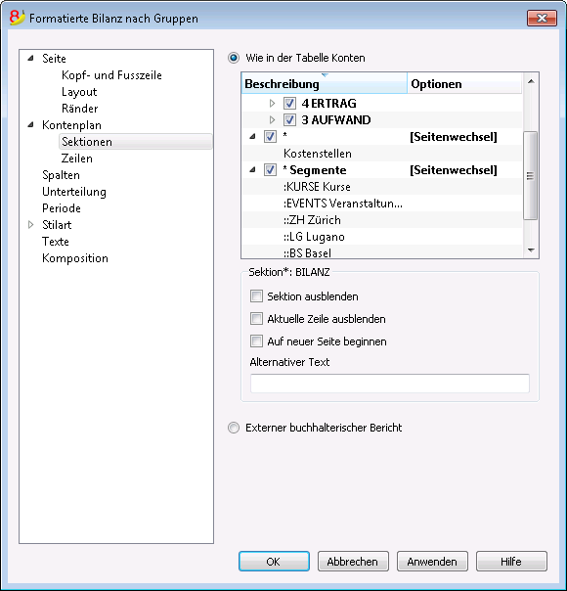Expand the Stilart tree node
This screenshot has width=567, height=591.
[31, 225]
